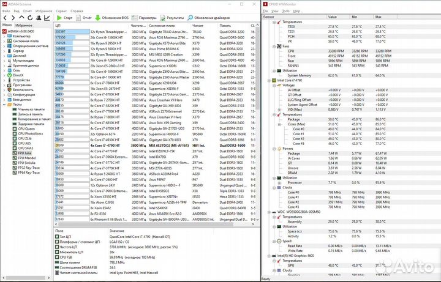Select the Безопасность shield icon in the tree
The height and width of the screenshot is (282, 441).
[x=10, y=89]
